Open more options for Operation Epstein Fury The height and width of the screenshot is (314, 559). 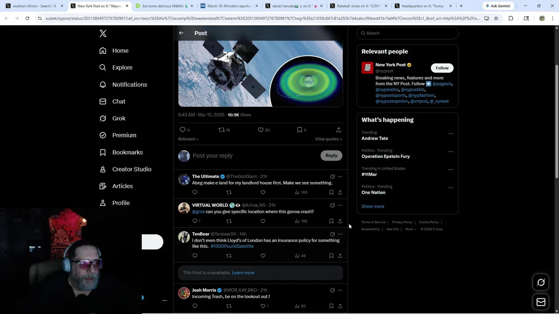click(x=451, y=152)
